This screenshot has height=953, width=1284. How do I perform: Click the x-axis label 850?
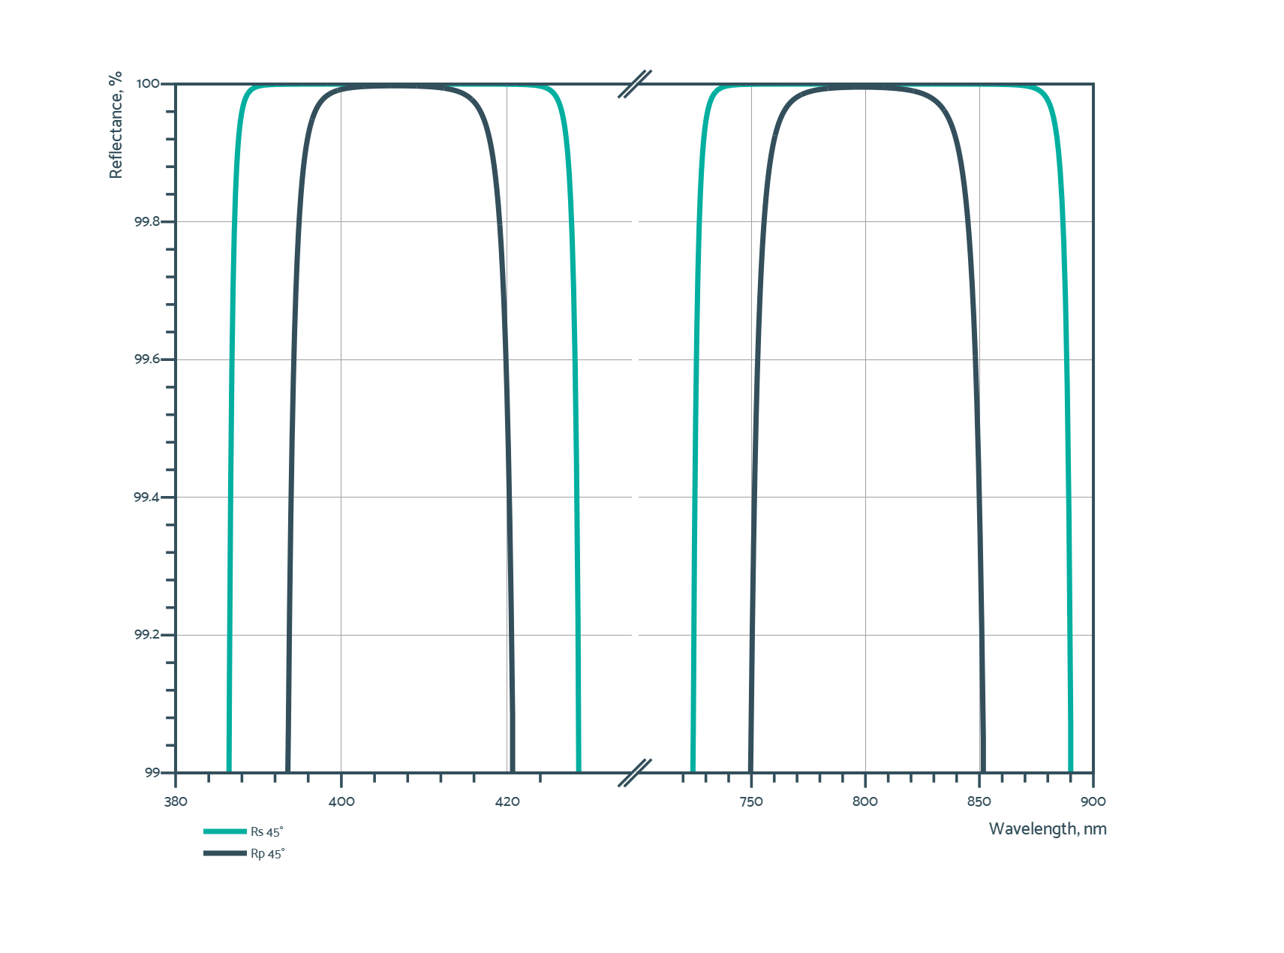click(979, 801)
